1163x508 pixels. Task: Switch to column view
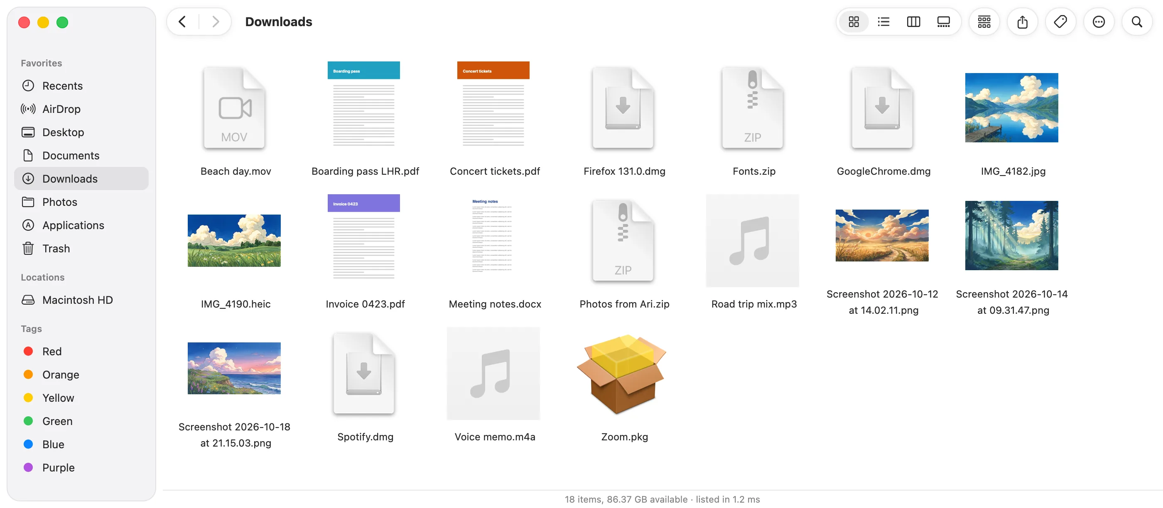pyautogui.click(x=913, y=22)
